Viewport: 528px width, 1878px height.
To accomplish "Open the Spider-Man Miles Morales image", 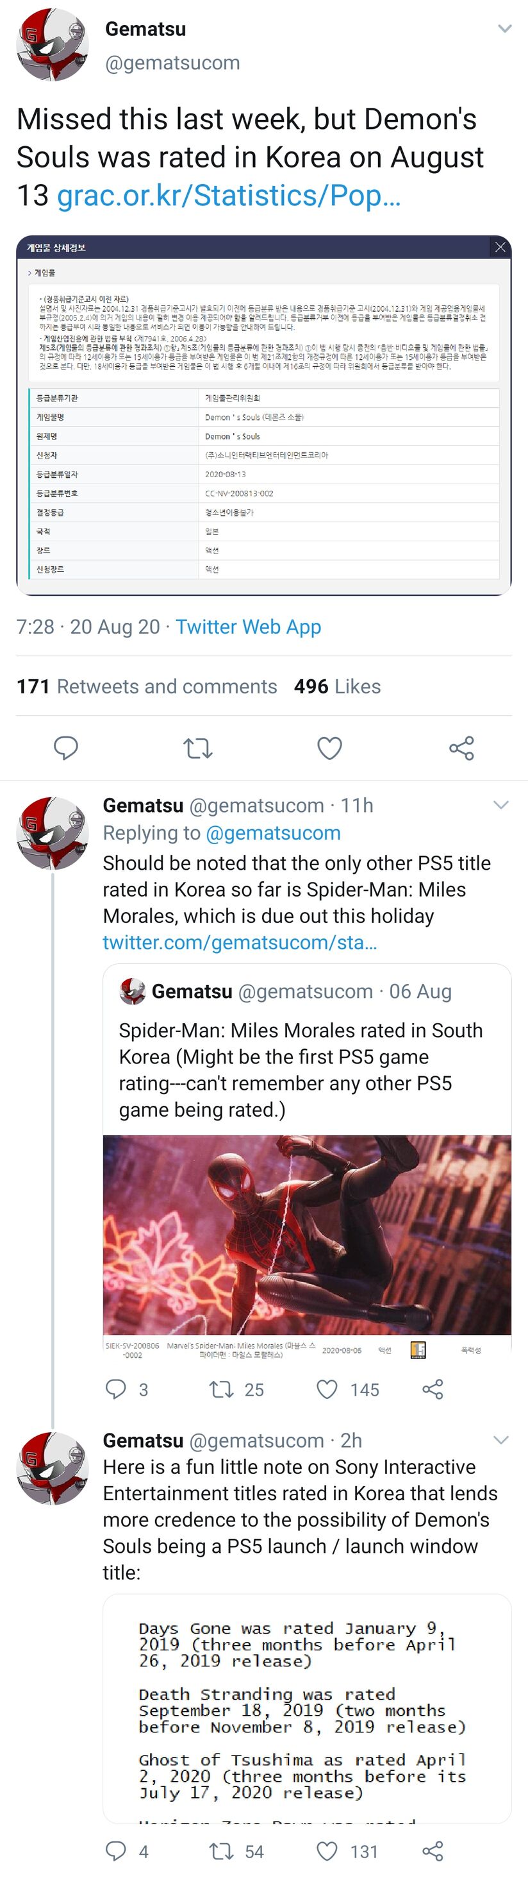I will [x=306, y=1234].
